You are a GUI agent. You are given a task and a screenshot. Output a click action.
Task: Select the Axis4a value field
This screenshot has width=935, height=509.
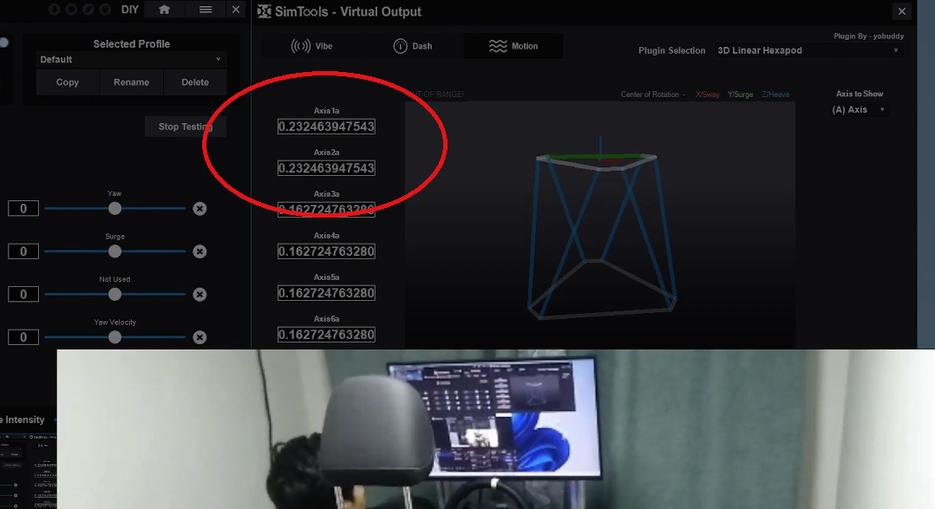tap(326, 251)
